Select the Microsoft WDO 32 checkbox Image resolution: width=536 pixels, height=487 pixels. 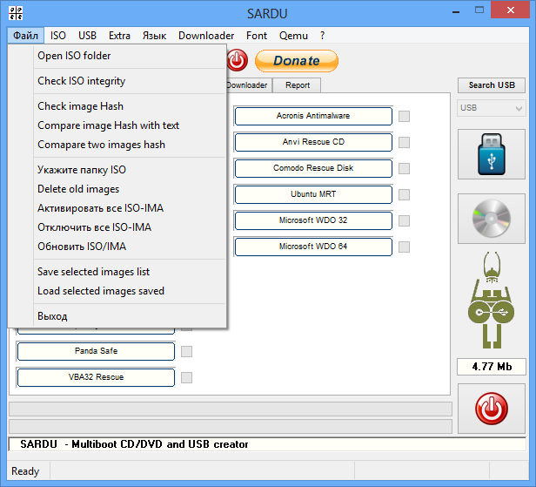(x=404, y=220)
